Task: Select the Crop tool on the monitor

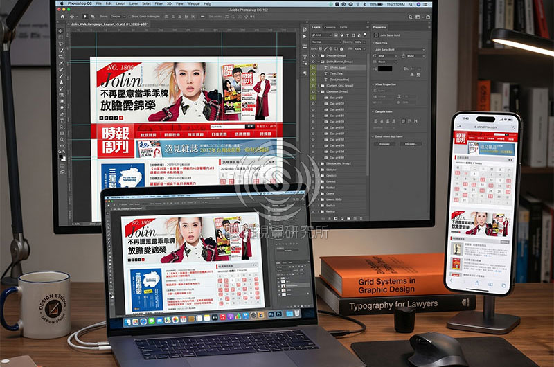Action: click(x=61, y=57)
